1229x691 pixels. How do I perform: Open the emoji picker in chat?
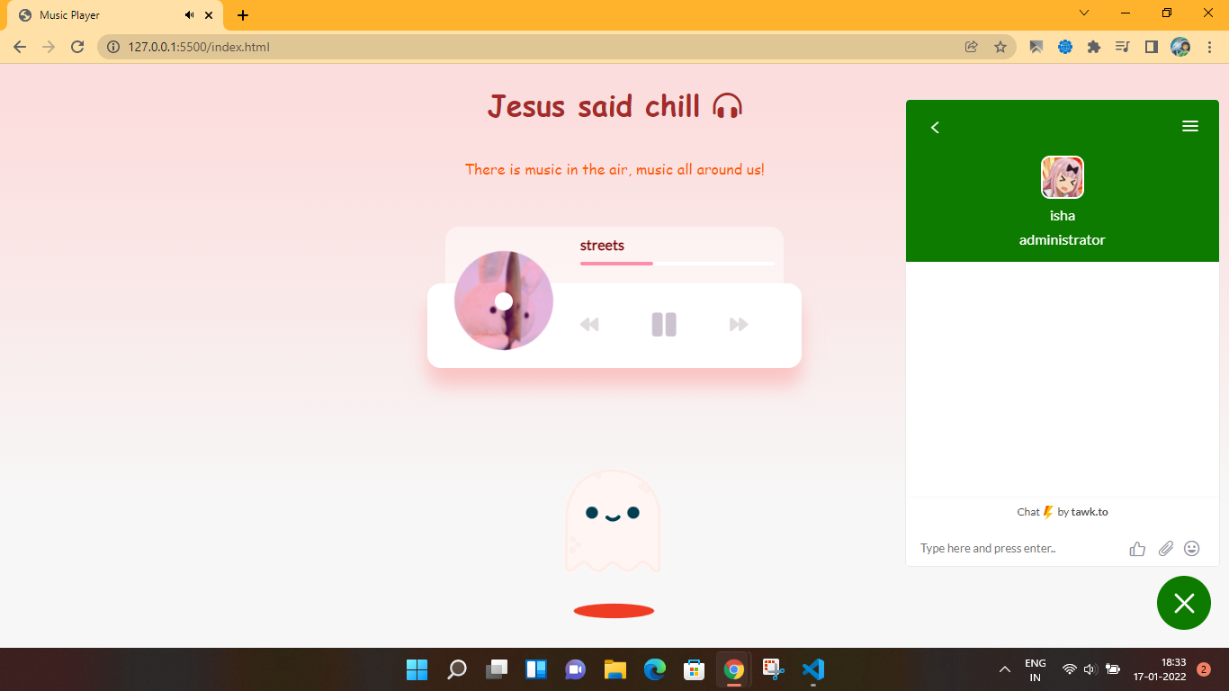click(x=1192, y=548)
